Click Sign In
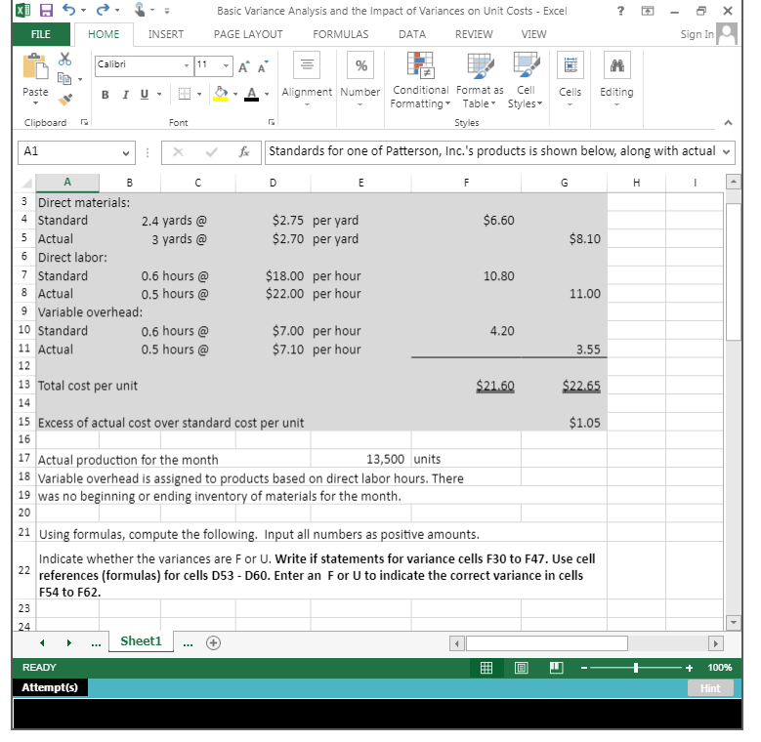This screenshot has width=761, height=742. point(697,34)
